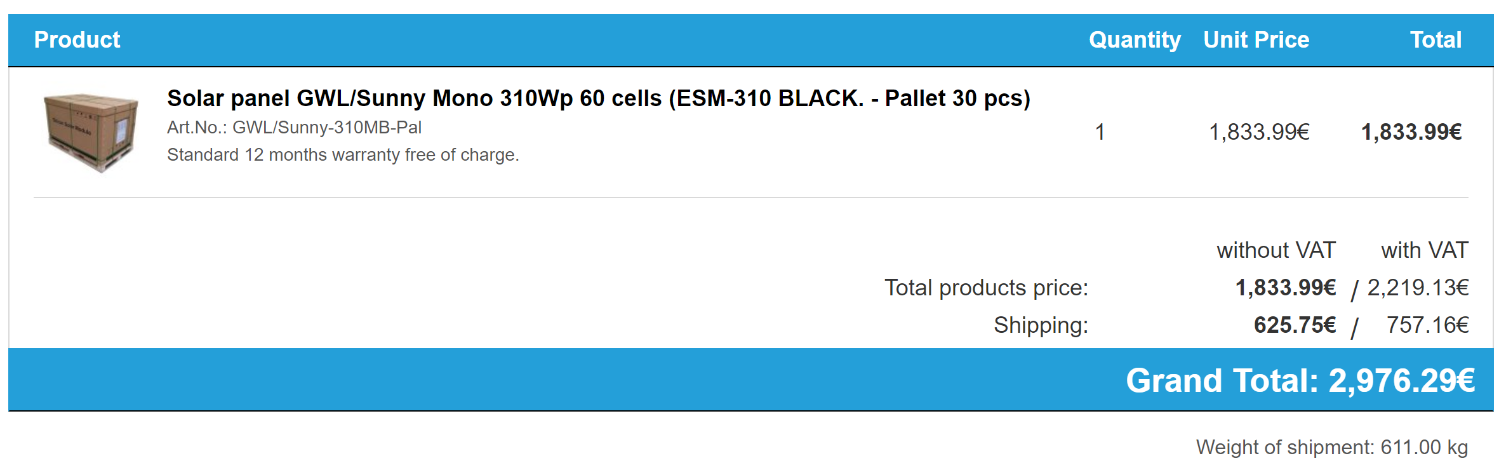Click the quantity value 1
1499x470 pixels.
pyautogui.click(x=1100, y=132)
